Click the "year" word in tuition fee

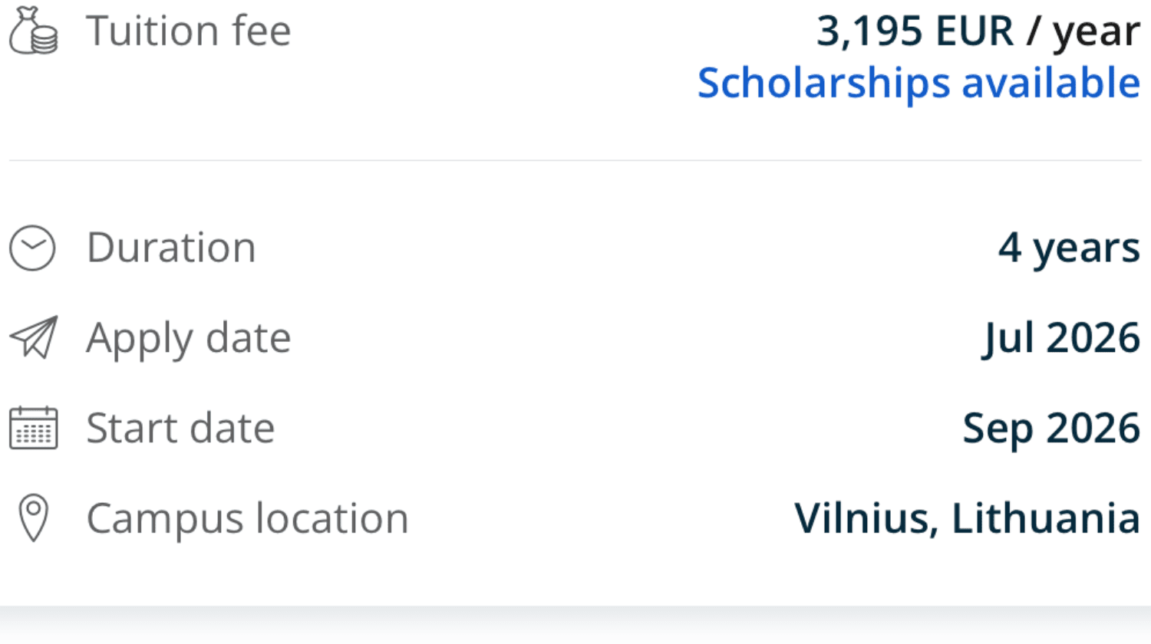tap(1096, 33)
